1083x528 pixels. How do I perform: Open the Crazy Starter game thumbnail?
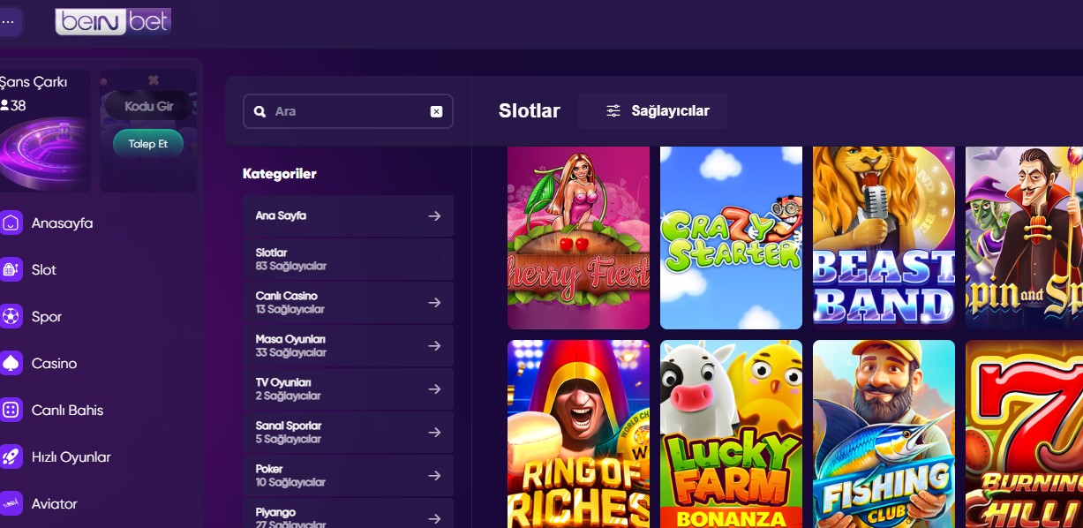click(x=731, y=238)
